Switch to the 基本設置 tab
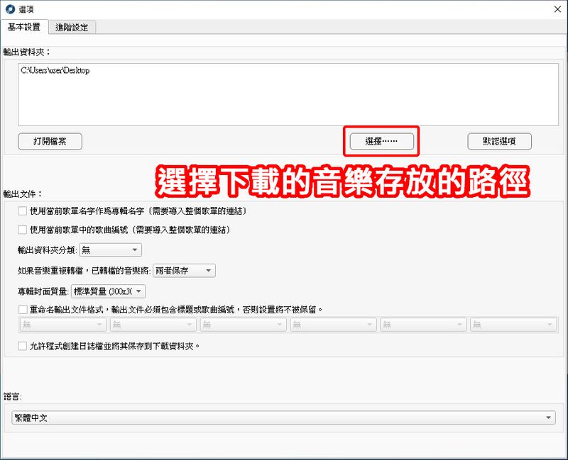Screen dimensions: 568x460 [x=24, y=27]
